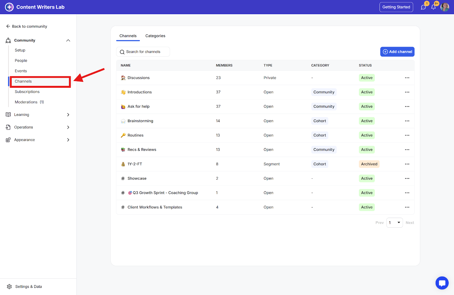Image resolution: width=454 pixels, height=295 pixels.
Task: Open more options for Showcase channel
Action: click(x=407, y=178)
